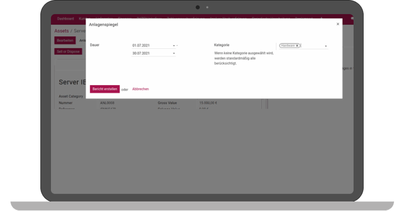404x211 pixels.
Task: Click Bericht erstellen button
Action: tap(104, 89)
